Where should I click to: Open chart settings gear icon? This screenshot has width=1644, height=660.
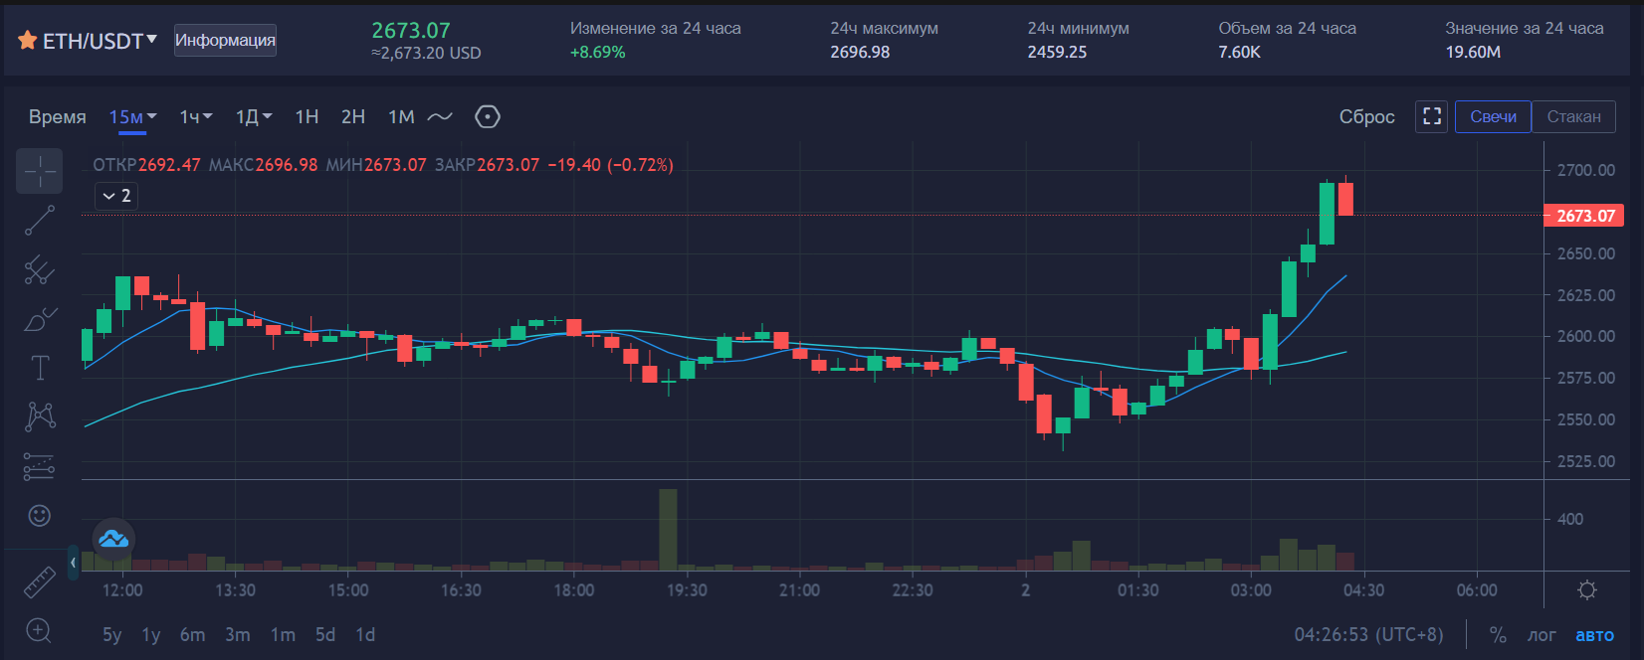tap(1587, 590)
